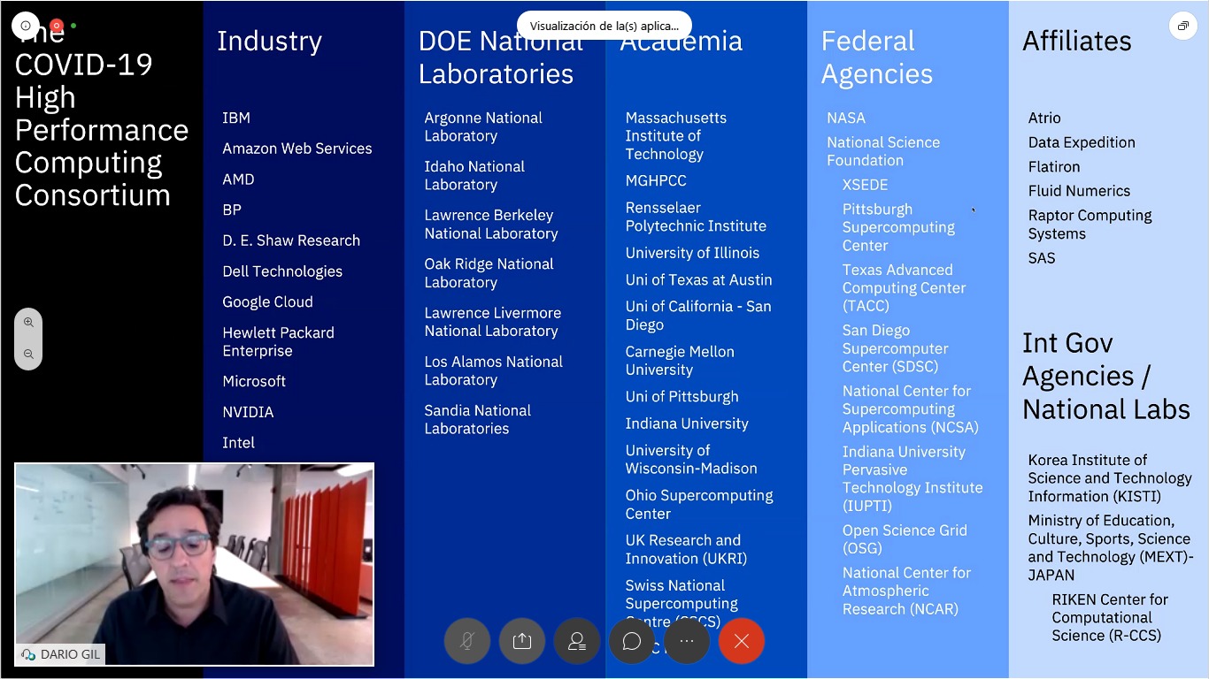
Task: Click 'Flatiron' in Affiliates list
Action: pyautogui.click(x=1054, y=166)
